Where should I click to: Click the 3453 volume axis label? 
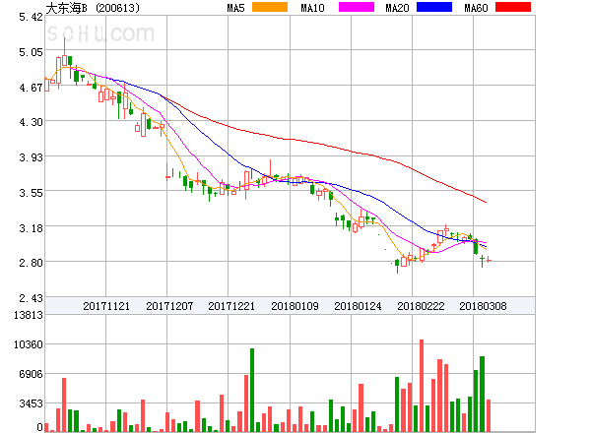coord(31,404)
